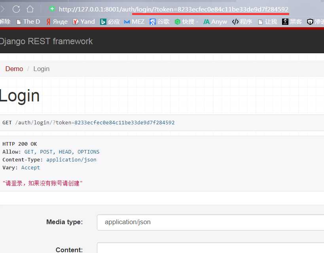Screen dimensions: 324x253
Task: Open the 谷歌 bookmark
Action: pos(159,22)
